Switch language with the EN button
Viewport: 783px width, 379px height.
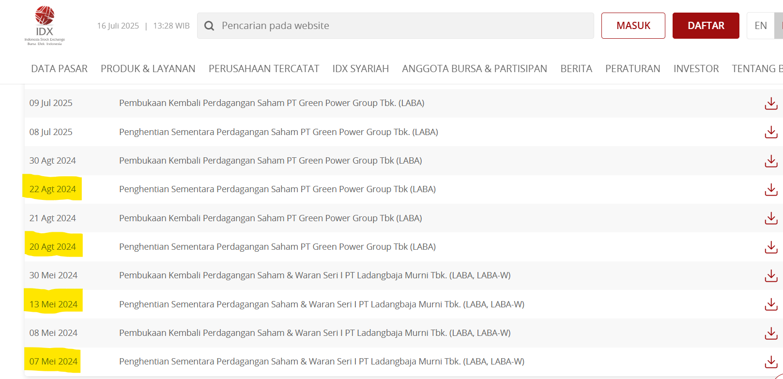click(761, 26)
